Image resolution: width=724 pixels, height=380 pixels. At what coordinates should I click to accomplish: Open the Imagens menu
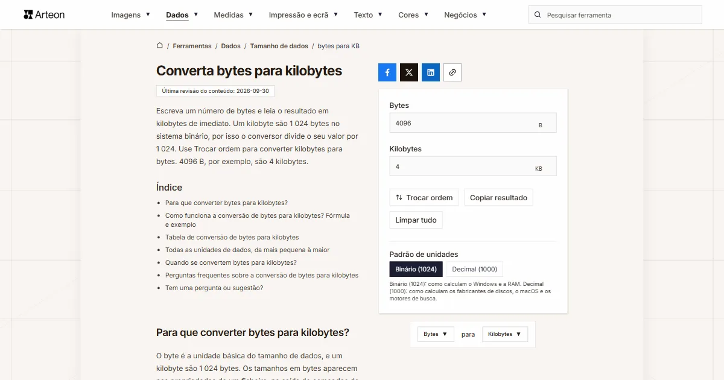click(x=130, y=14)
